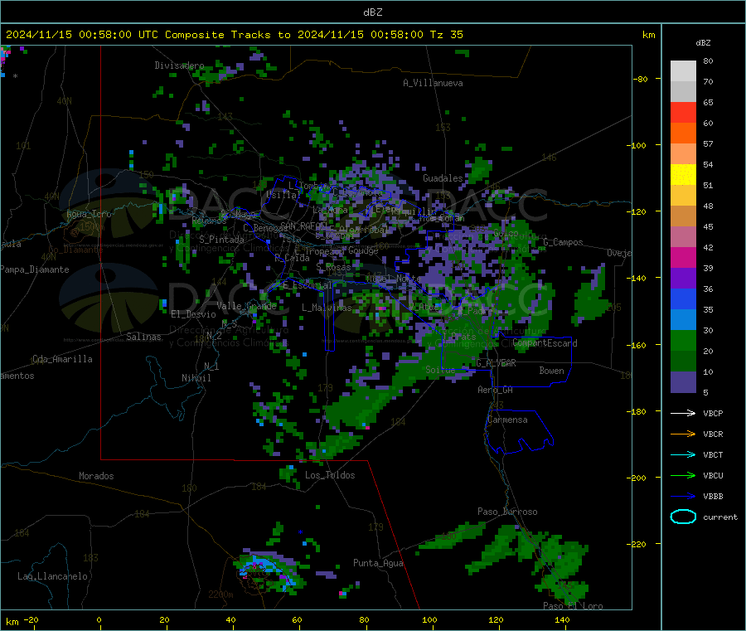Click the 140 tick on horizontal km axis
Screen dimensions: 746x631
point(562,619)
